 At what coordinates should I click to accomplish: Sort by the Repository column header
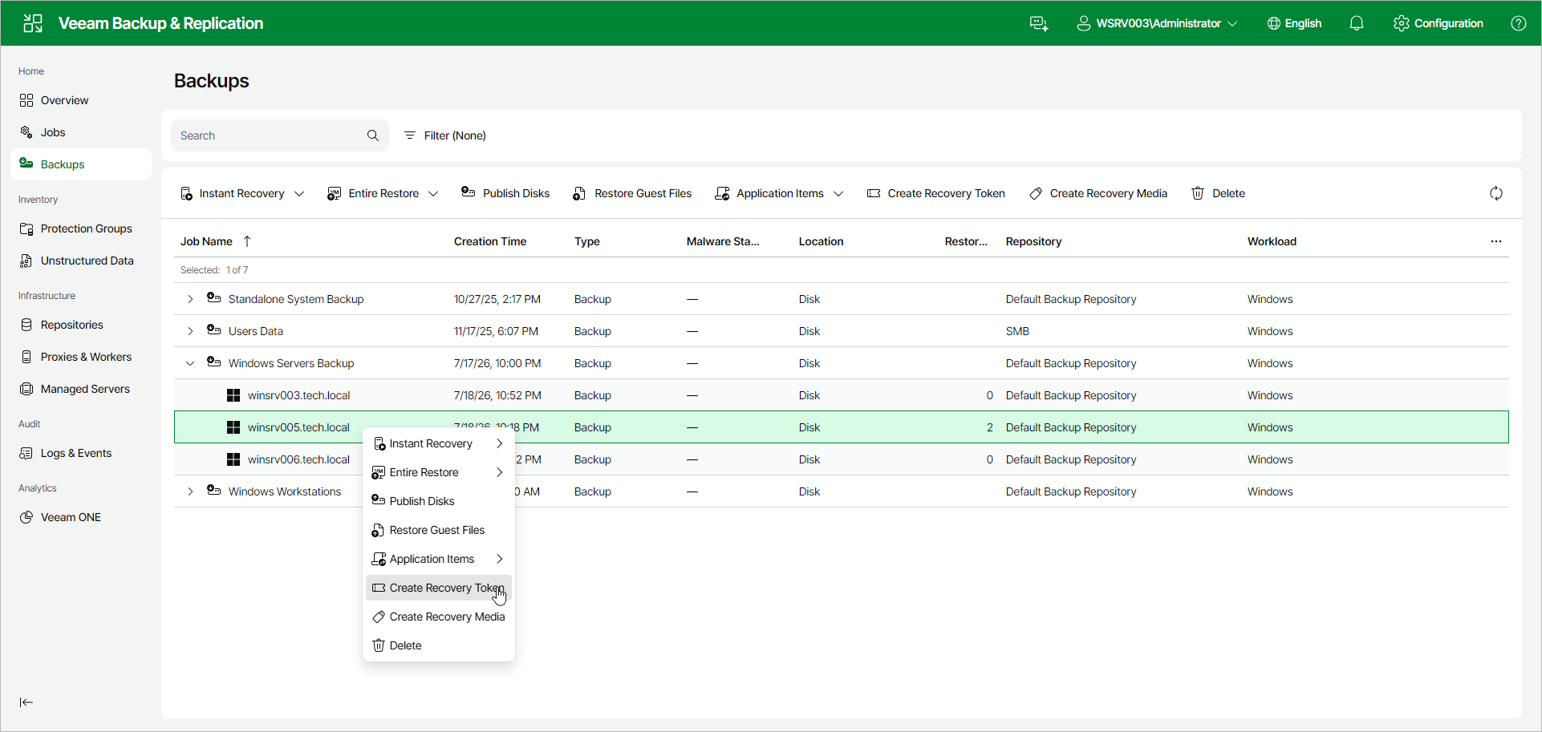[1033, 241]
